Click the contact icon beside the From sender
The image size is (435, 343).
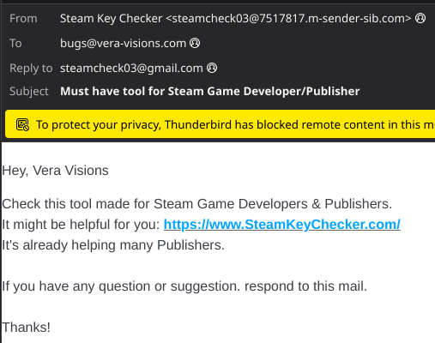click(420, 18)
